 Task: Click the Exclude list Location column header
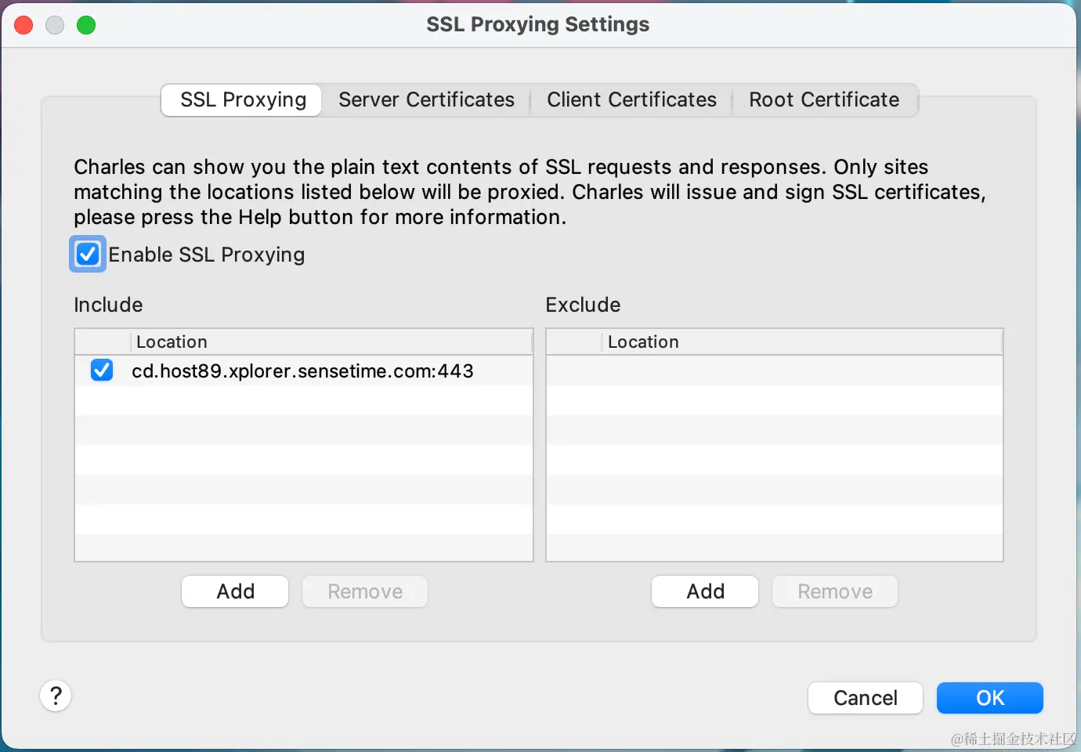tap(802, 342)
